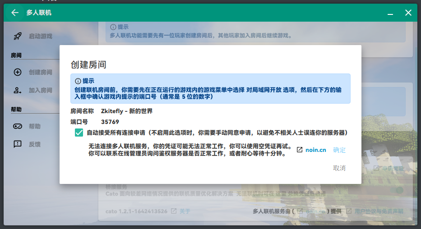Click the port number 35769 value
Image resolution: width=421 pixels, height=229 pixels.
(110, 122)
